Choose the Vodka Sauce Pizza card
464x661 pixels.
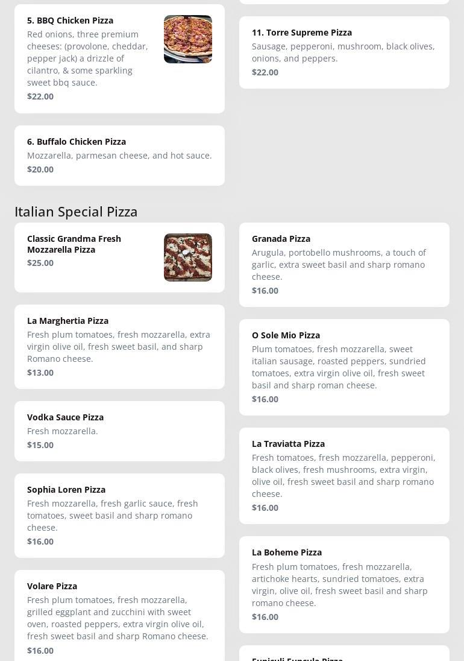[x=119, y=431]
